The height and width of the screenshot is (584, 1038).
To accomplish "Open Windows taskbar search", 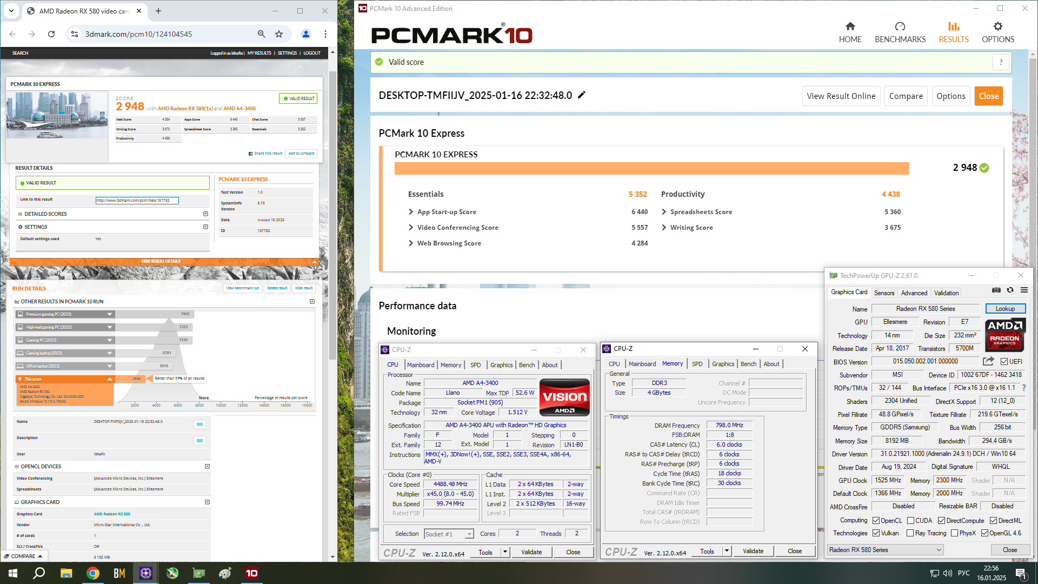I will tap(39, 573).
